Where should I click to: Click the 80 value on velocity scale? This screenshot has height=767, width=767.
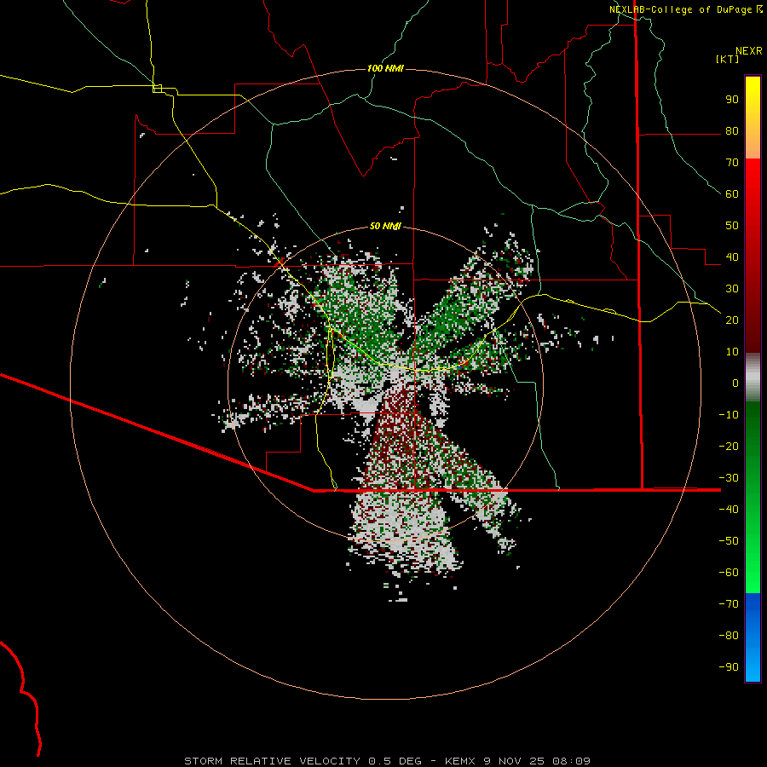click(x=732, y=131)
